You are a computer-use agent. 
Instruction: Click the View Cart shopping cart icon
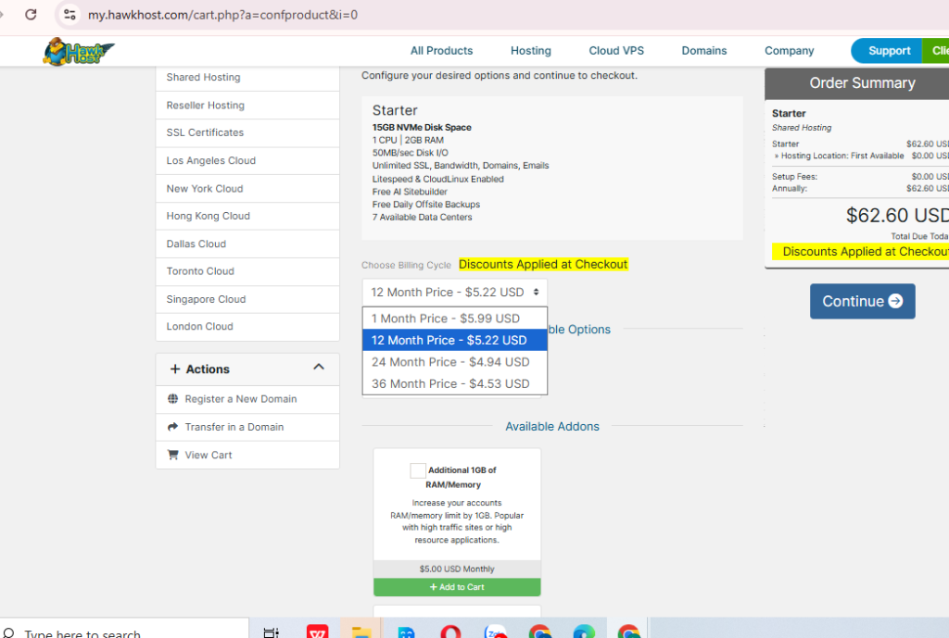point(173,454)
